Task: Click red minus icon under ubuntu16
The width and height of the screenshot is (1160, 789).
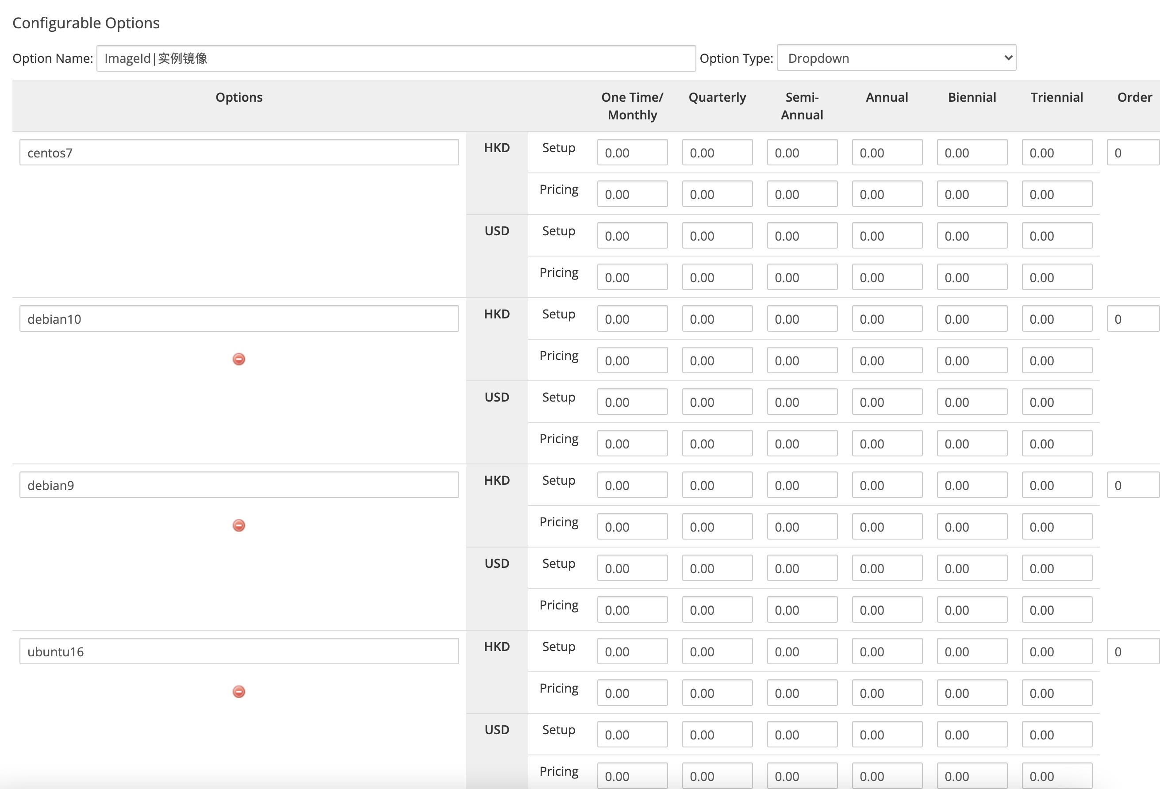Action: [238, 691]
